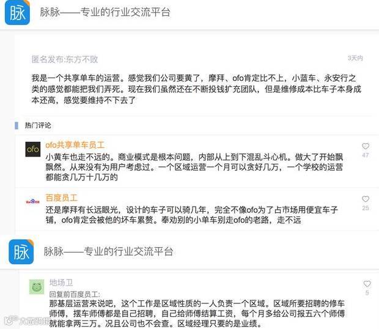Click the like count 25

click(x=366, y=208)
